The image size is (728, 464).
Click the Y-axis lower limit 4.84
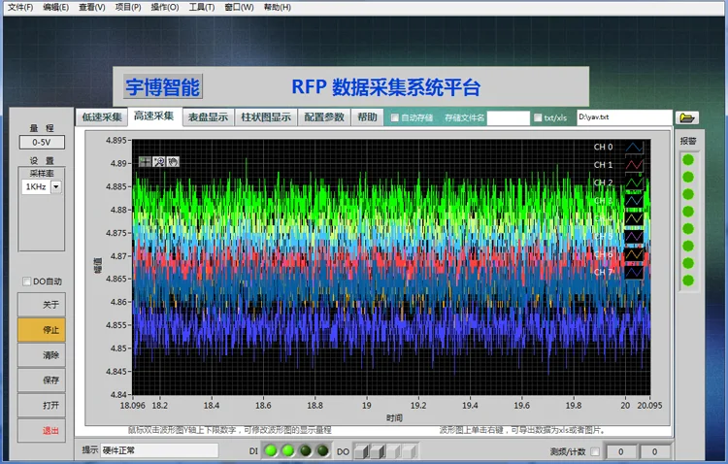[x=118, y=395]
